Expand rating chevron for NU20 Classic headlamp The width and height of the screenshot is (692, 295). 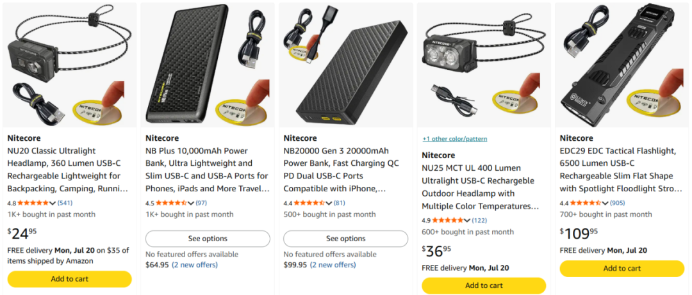[x=53, y=203]
